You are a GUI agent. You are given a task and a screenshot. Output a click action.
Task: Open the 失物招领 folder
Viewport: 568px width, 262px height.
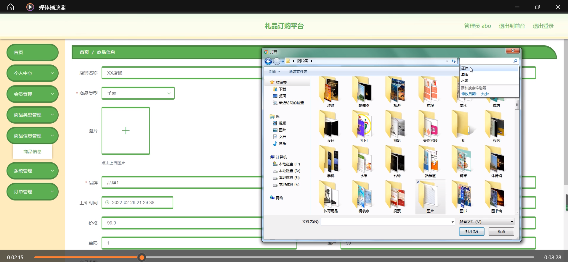click(430, 127)
